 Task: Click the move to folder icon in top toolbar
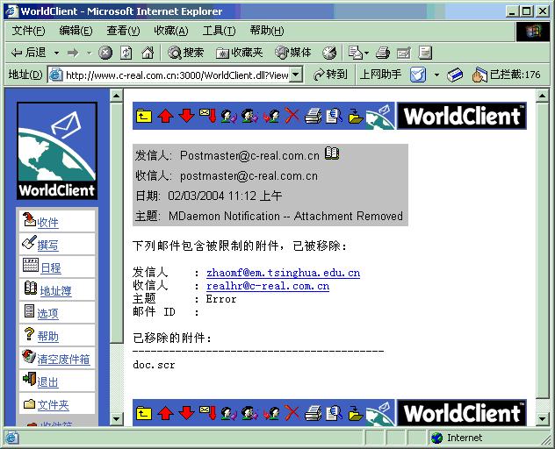click(356, 116)
